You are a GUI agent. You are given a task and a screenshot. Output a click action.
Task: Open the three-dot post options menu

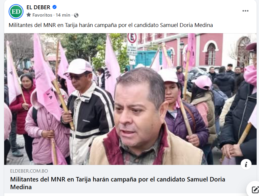click(x=245, y=11)
